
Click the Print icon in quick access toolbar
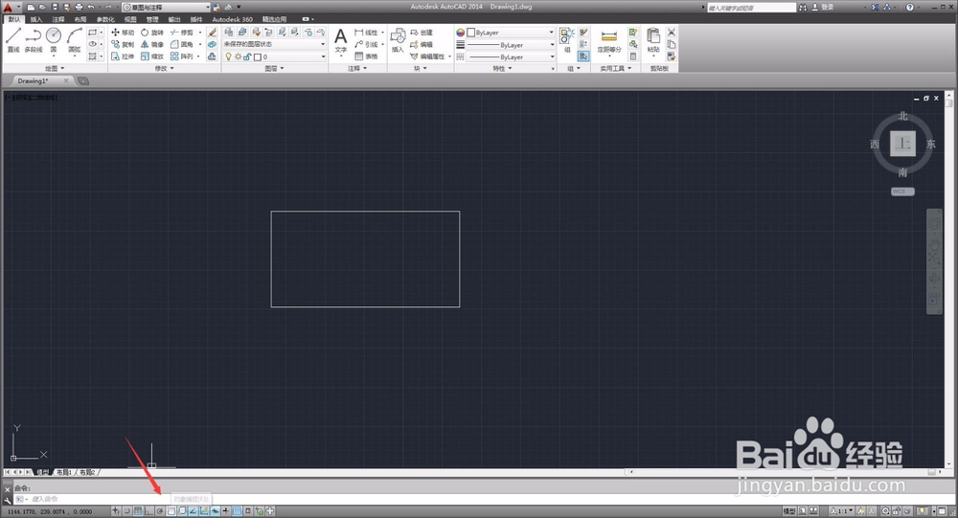(79, 7)
